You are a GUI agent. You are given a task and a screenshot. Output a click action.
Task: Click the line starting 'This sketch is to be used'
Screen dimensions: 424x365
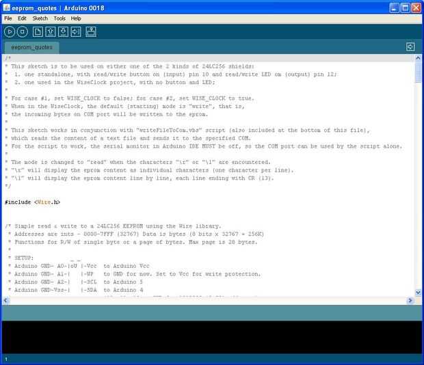coord(129,66)
